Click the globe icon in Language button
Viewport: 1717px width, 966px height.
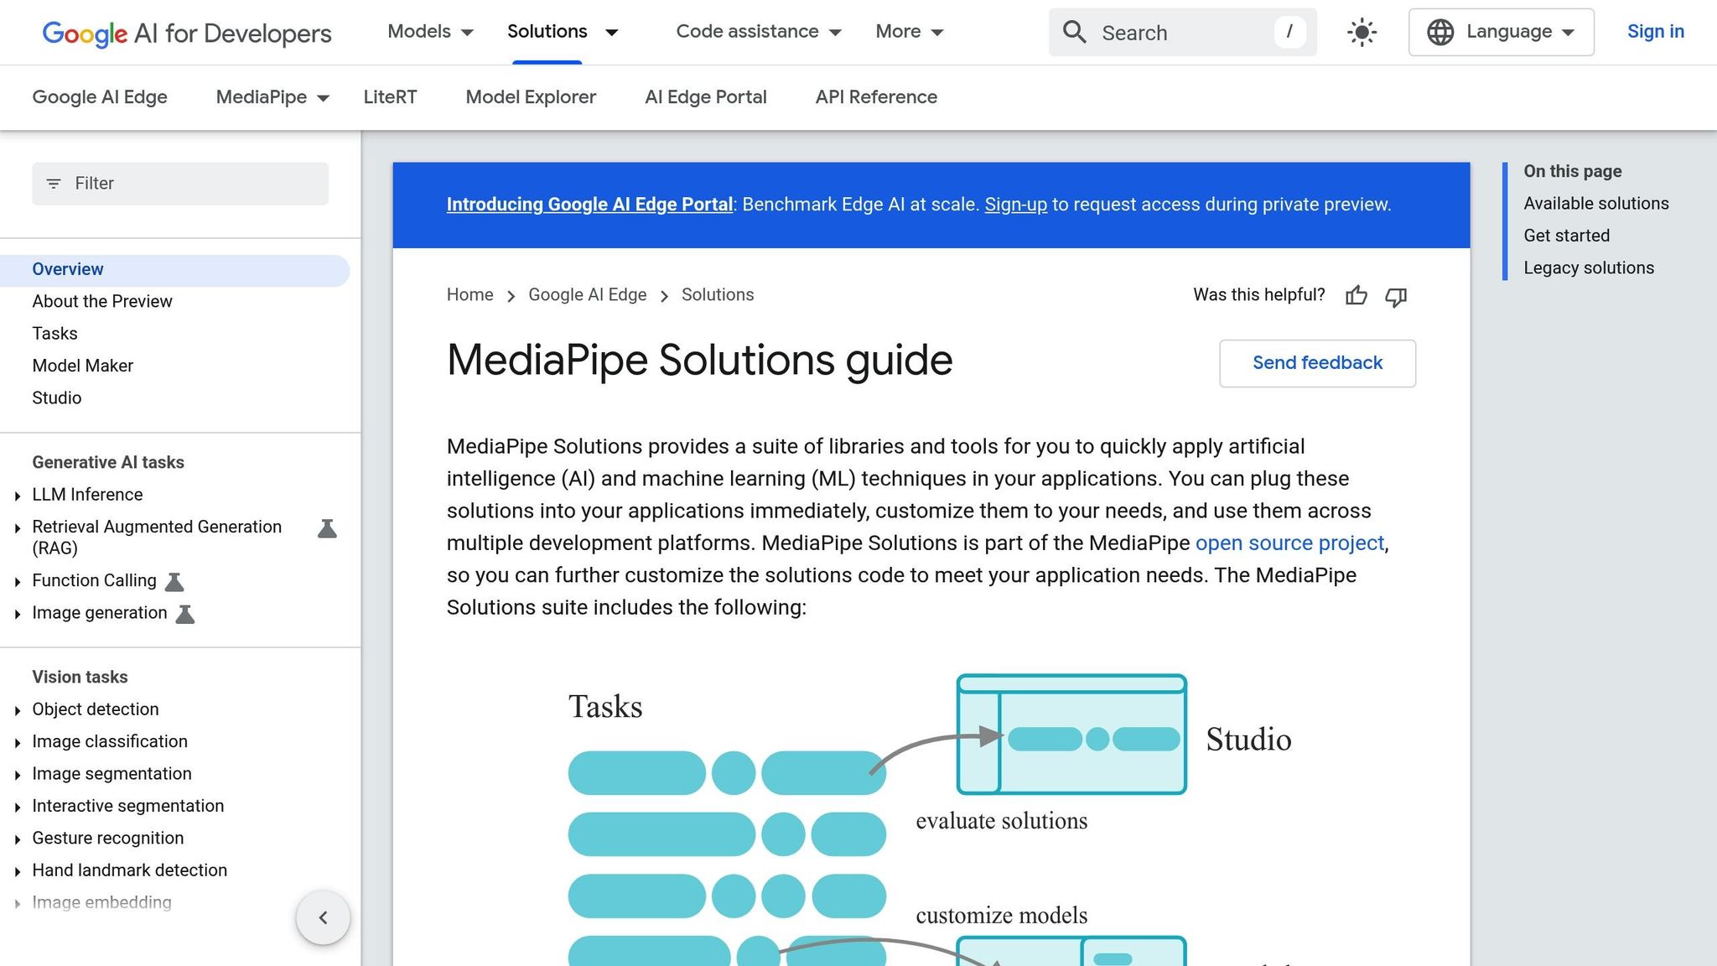[x=1440, y=32]
